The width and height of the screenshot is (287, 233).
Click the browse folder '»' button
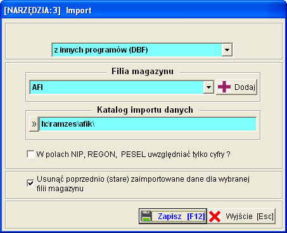pyautogui.click(x=34, y=124)
